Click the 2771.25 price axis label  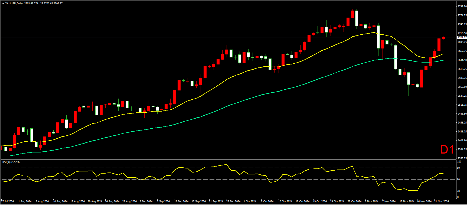click(x=462, y=15)
